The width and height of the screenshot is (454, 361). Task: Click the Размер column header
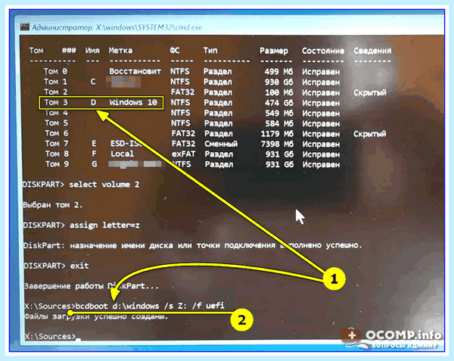click(274, 51)
